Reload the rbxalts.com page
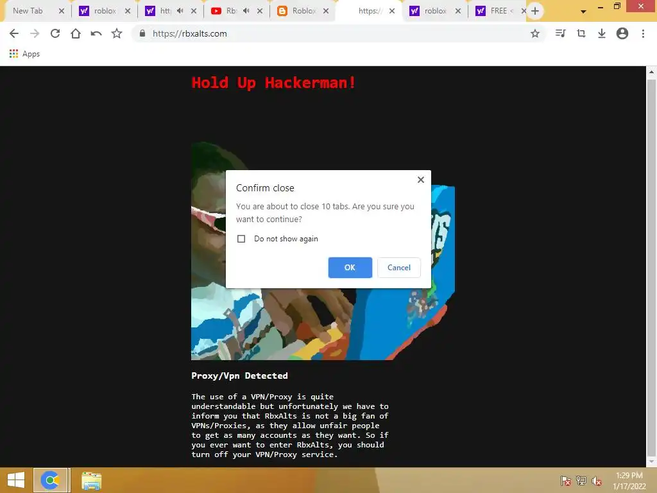 pyautogui.click(x=55, y=33)
